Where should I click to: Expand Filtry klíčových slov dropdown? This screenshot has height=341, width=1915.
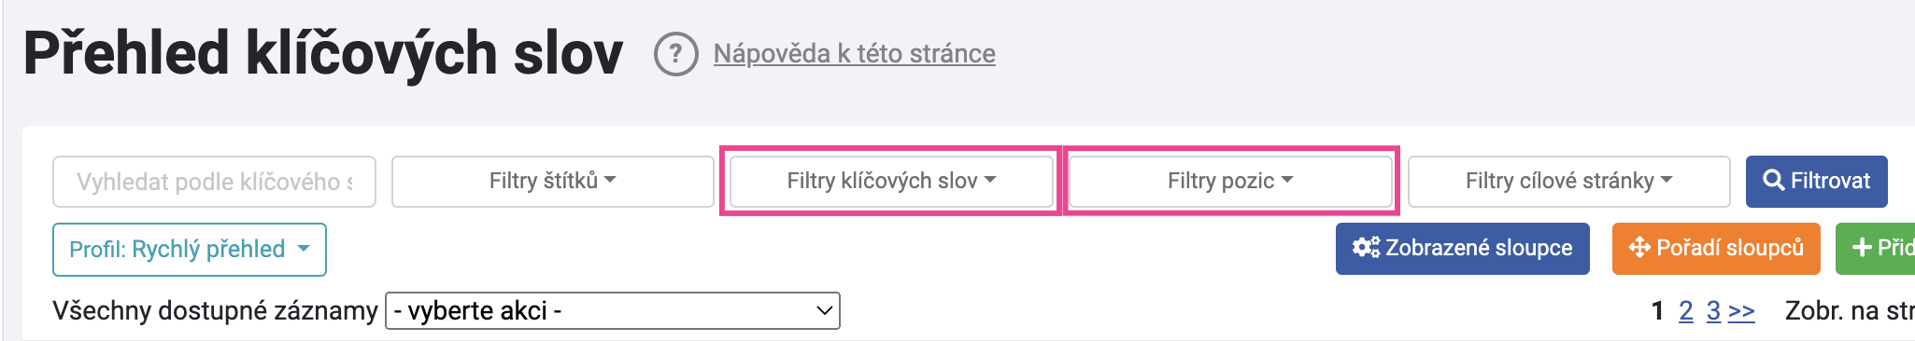(x=891, y=181)
